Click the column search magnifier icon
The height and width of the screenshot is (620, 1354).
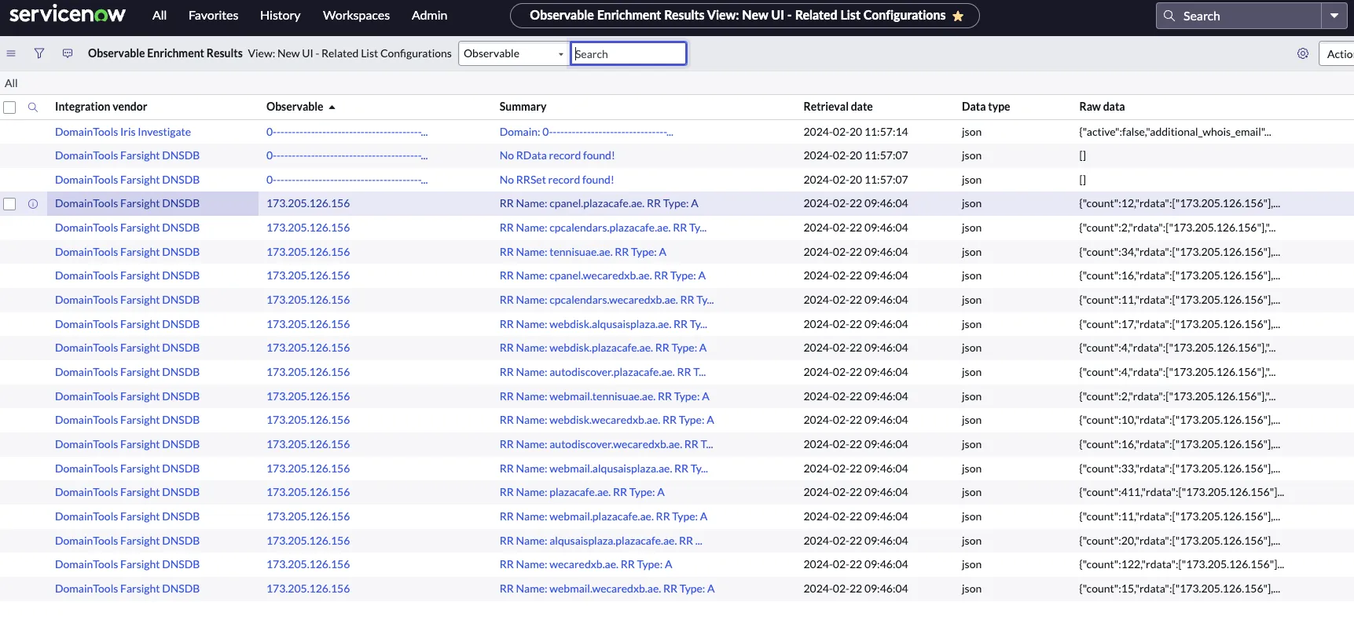pyautogui.click(x=33, y=107)
